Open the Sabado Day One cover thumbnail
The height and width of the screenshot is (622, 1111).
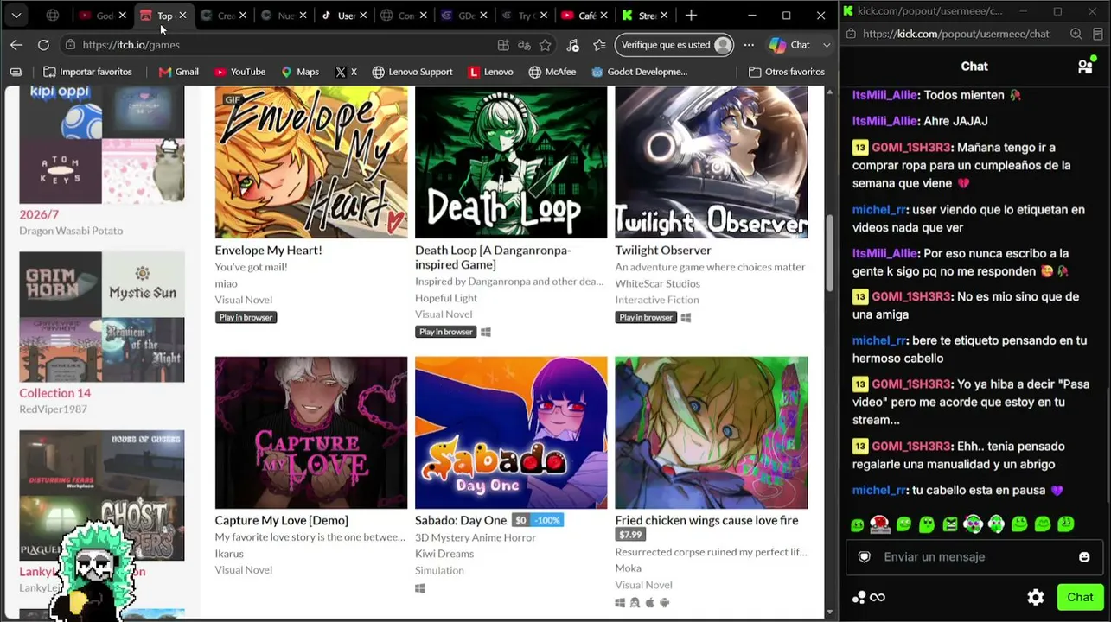point(511,433)
